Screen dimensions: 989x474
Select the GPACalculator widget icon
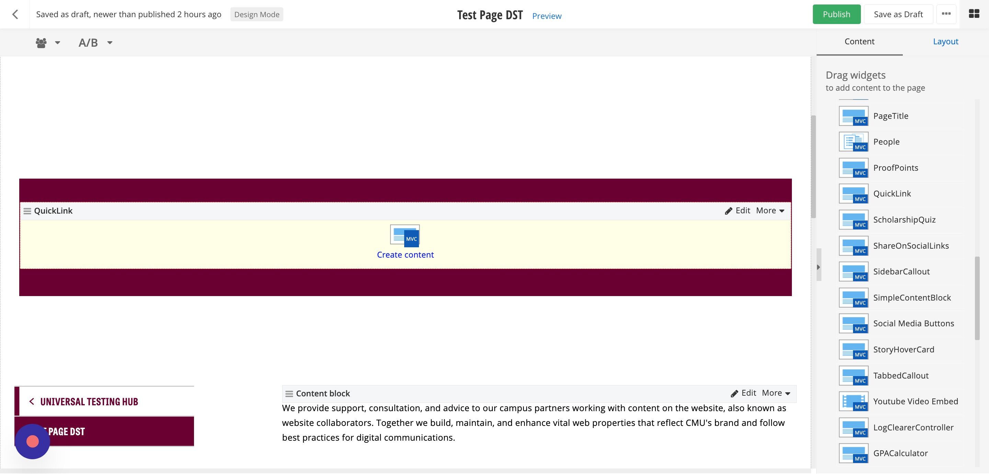pyautogui.click(x=853, y=453)
